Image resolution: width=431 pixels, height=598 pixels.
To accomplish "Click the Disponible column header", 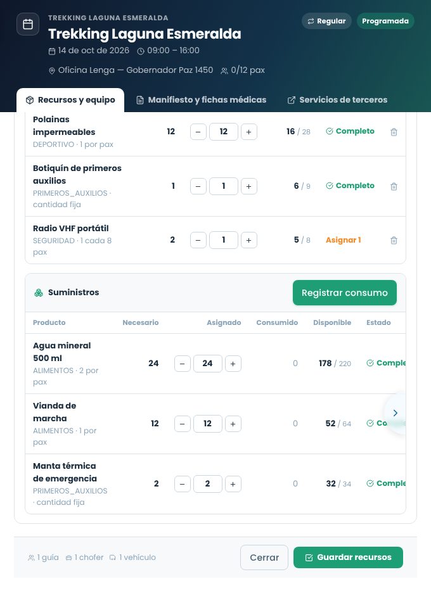I will coord(332,322).
